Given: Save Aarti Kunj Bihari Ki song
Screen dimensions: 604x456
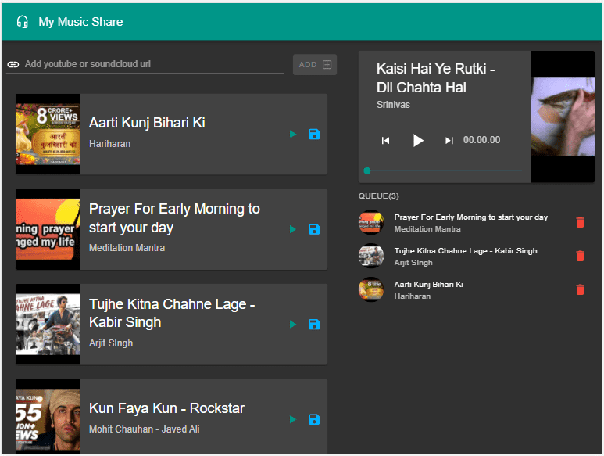Looking at the screenshot, I should (314, 134).
